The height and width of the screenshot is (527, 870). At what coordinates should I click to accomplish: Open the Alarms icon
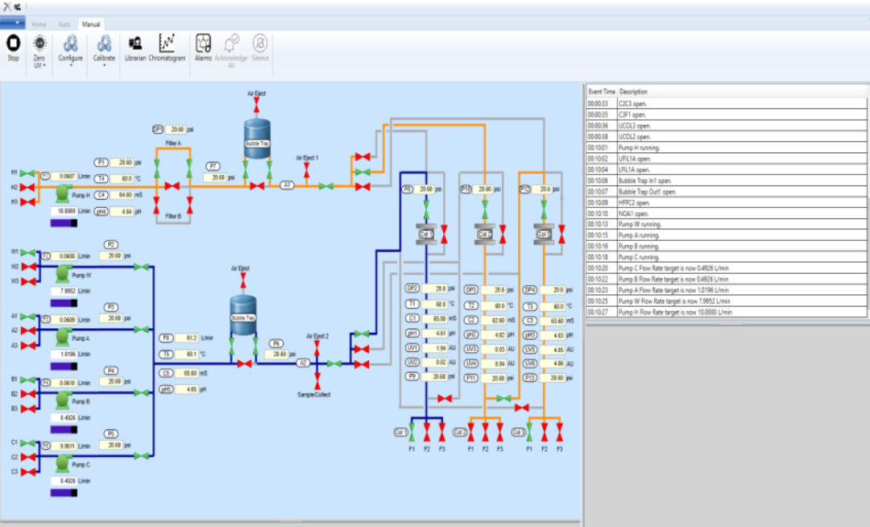203,44
